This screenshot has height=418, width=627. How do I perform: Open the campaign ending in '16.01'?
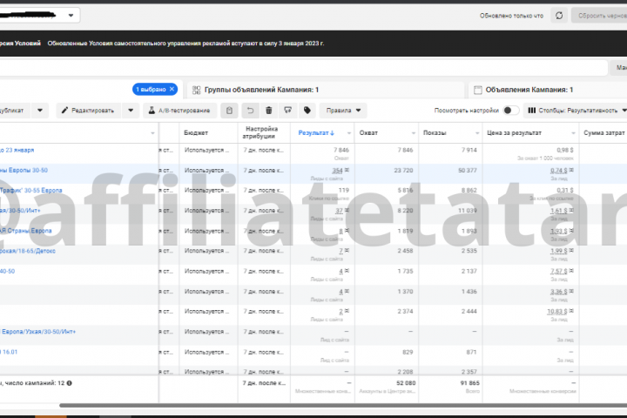click(10, 352)
